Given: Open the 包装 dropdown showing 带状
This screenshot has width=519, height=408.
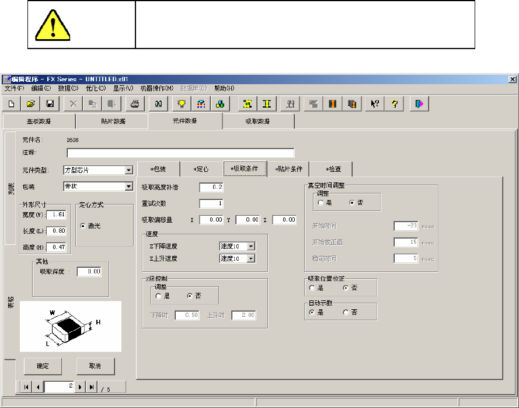Looking at the screenshot, I should [129, 186].
